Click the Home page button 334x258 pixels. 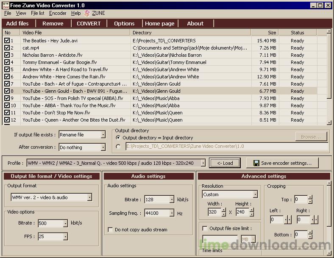[160, 23]
